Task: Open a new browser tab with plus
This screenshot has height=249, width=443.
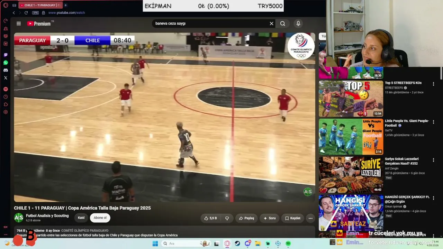Action: tap(65, 5)
